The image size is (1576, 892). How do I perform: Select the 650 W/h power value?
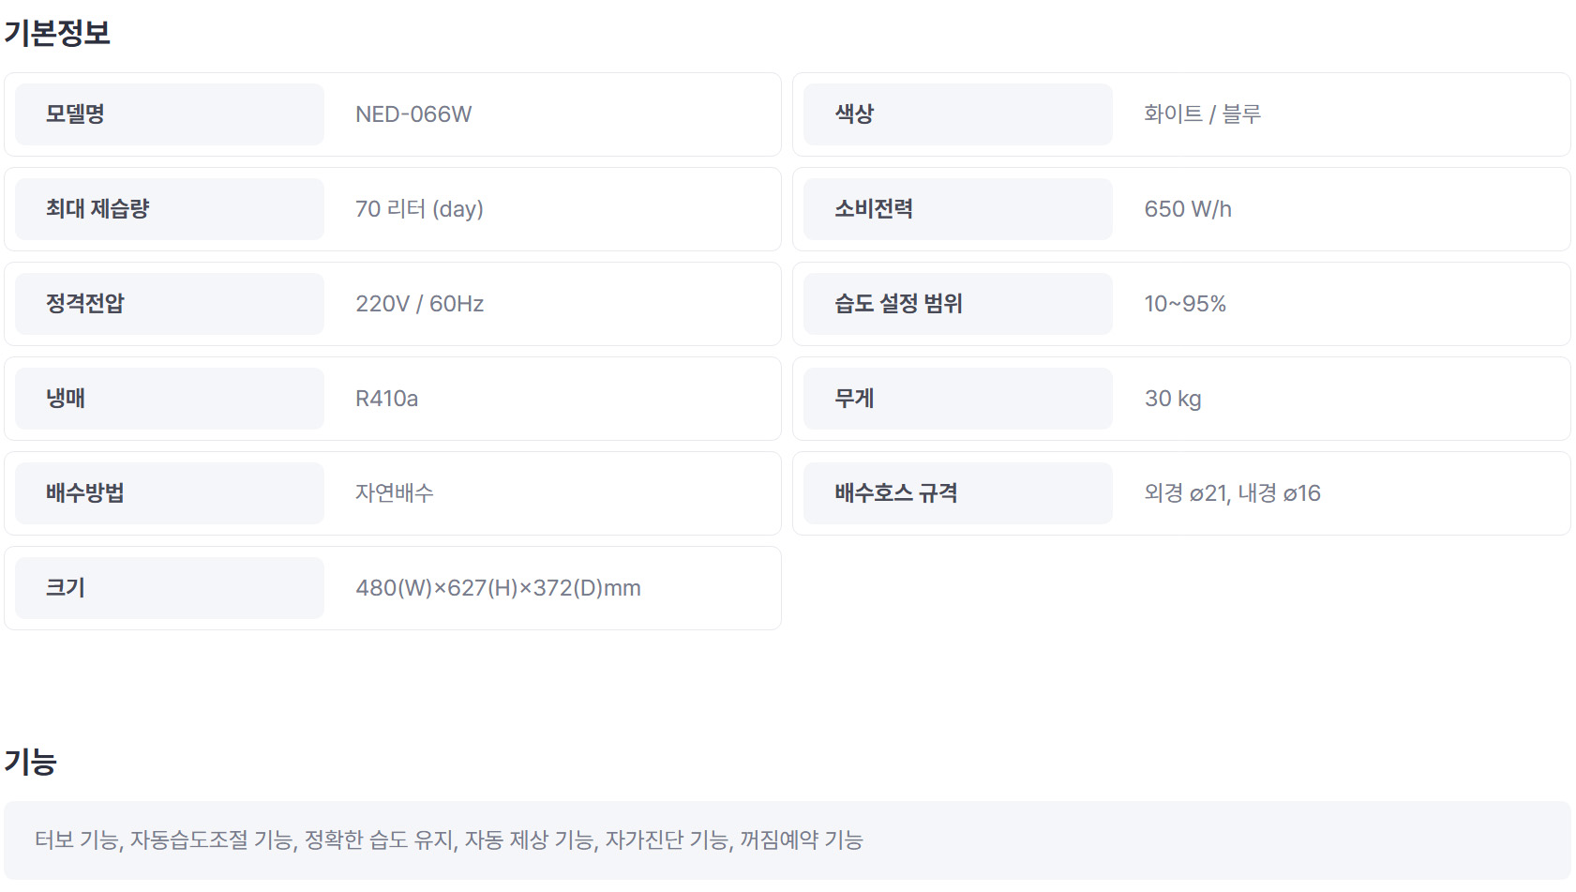click(1188, 209)
